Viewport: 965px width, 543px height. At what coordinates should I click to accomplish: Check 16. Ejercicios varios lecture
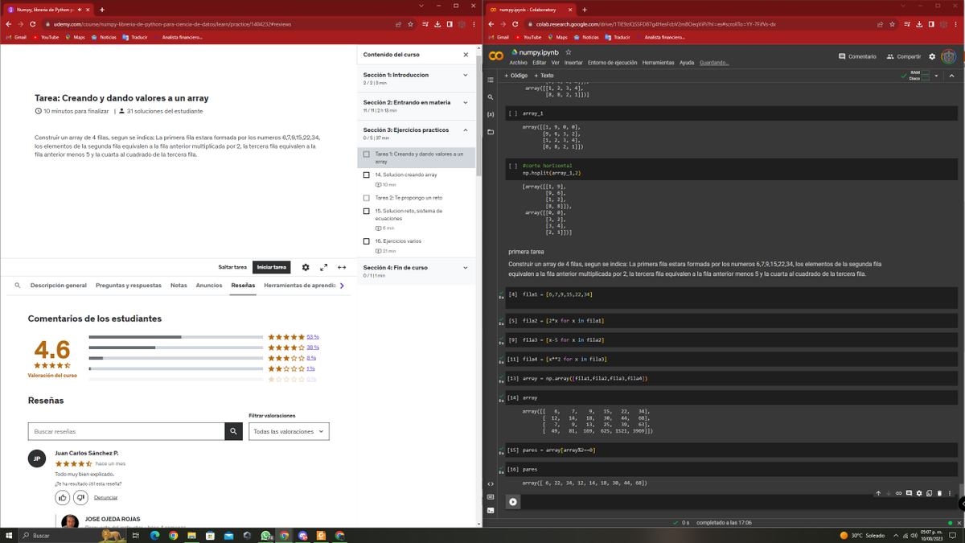coord(367,241)
